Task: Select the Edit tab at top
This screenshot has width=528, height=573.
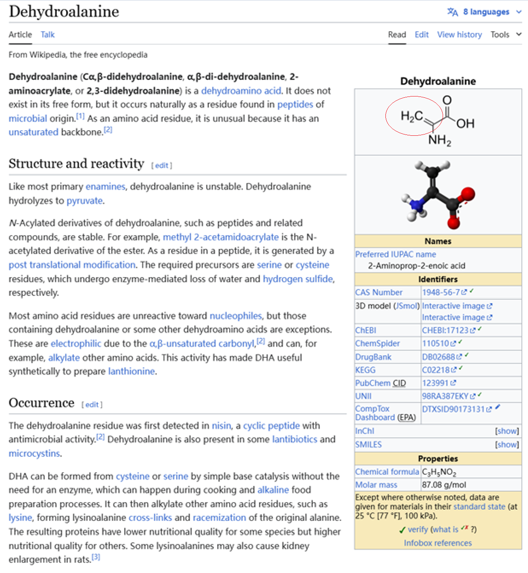Action: pos(421,35)
